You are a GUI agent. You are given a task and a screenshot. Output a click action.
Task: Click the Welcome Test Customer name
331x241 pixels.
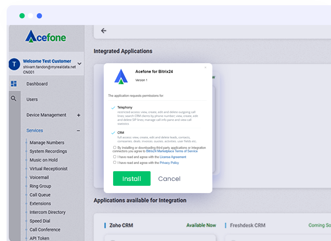(x=47, y=61)
